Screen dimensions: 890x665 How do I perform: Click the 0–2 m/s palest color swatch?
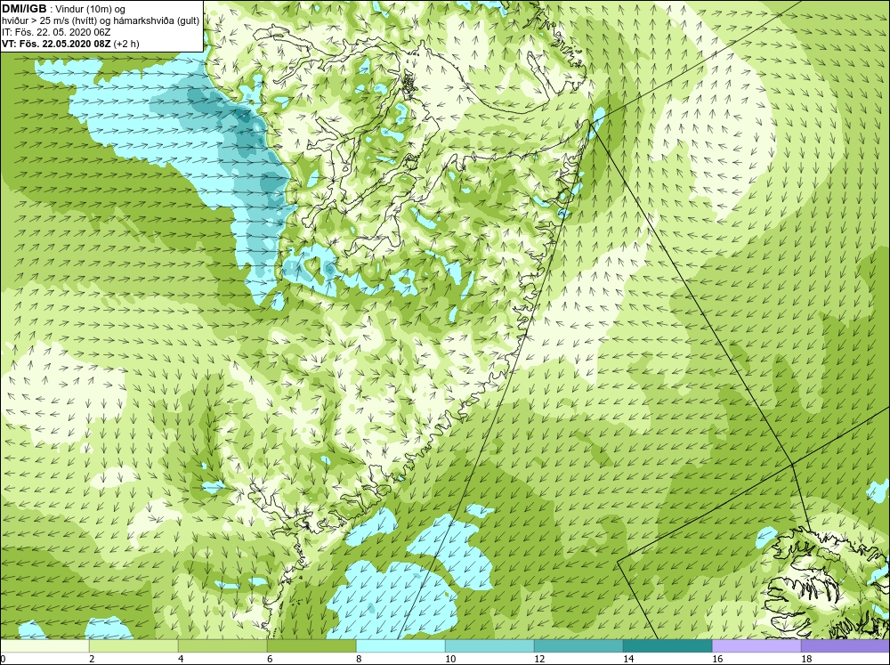[x=44, y=646]
